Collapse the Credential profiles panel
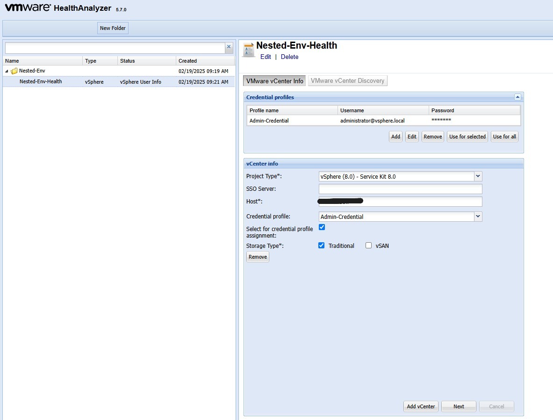This screenshot has height=420, width=553. pos(517,97)
